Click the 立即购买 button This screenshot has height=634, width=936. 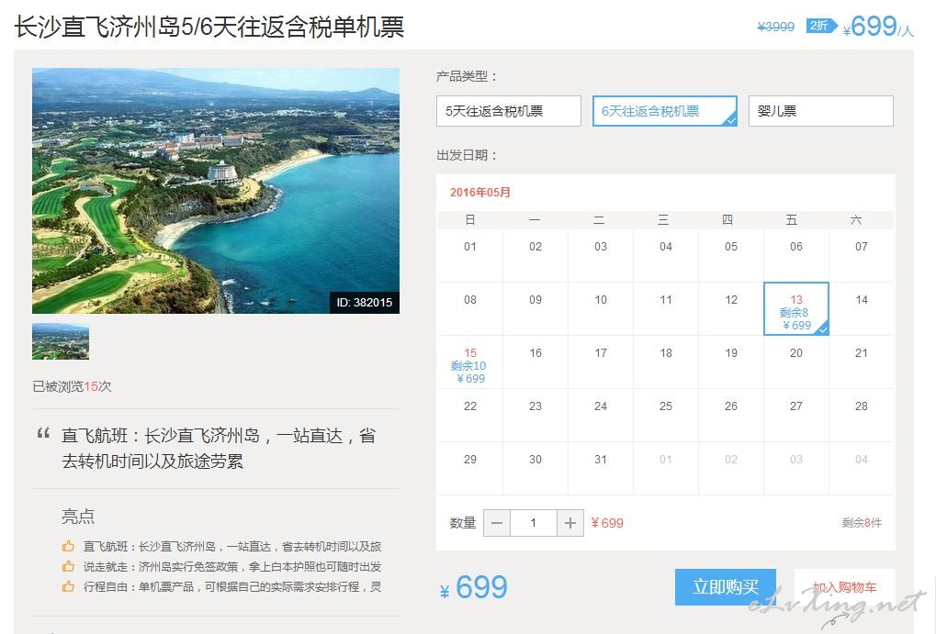[x=726, y=587]
